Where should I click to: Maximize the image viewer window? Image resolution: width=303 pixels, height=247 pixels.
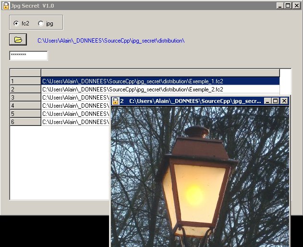[x=275, y=101]
